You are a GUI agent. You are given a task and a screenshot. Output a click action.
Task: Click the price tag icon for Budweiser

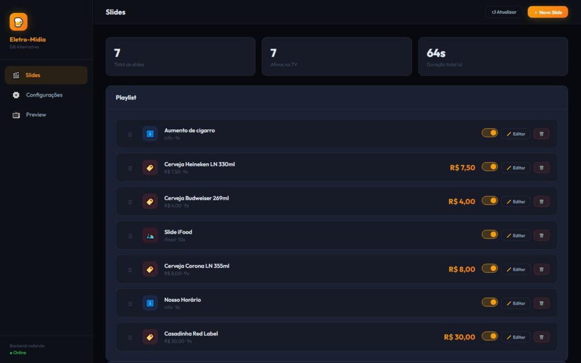click(150, 201)
